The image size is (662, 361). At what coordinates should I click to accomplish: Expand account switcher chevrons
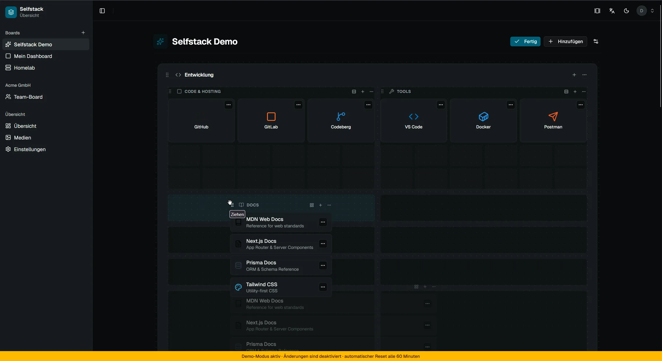point(652,11)
